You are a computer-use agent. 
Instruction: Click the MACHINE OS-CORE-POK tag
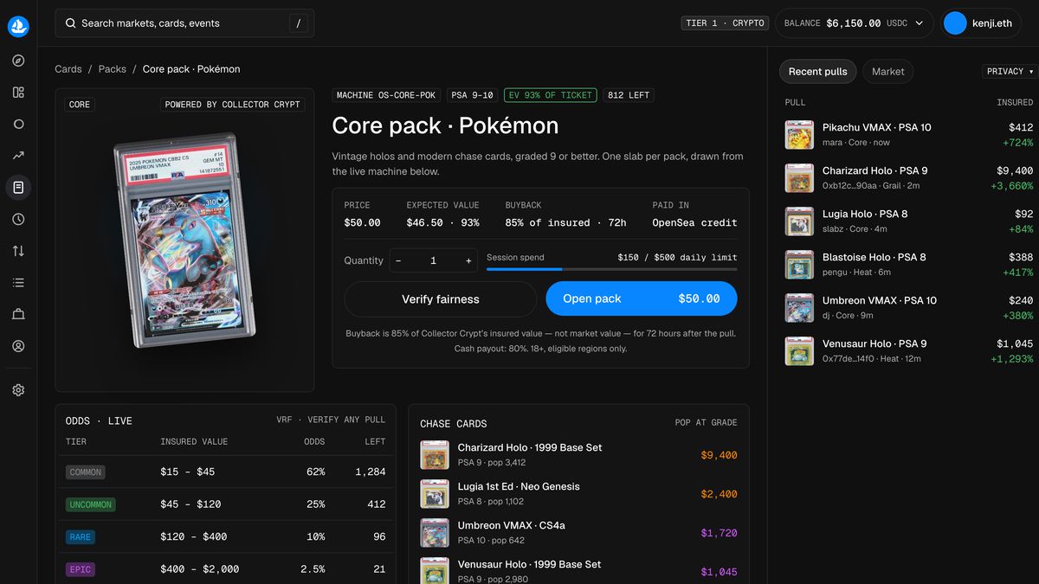pos(386,95)
